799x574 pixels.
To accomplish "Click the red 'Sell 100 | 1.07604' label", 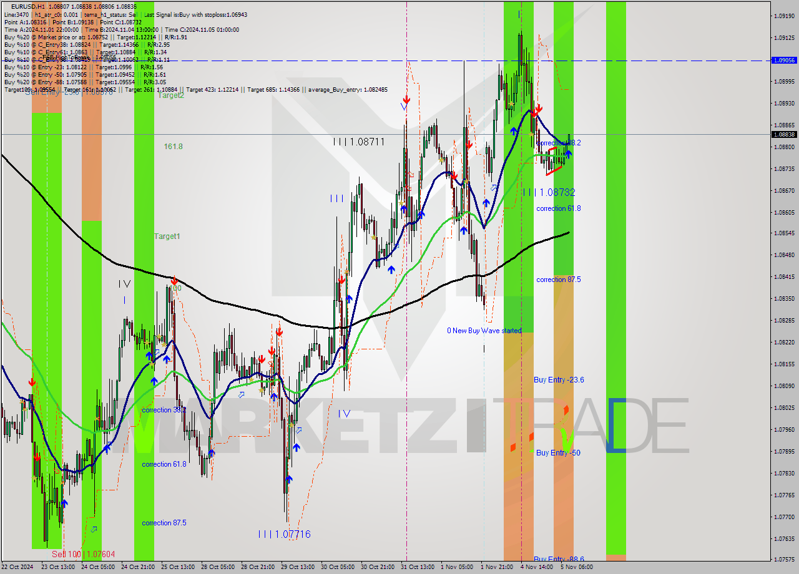I will 83,554.
